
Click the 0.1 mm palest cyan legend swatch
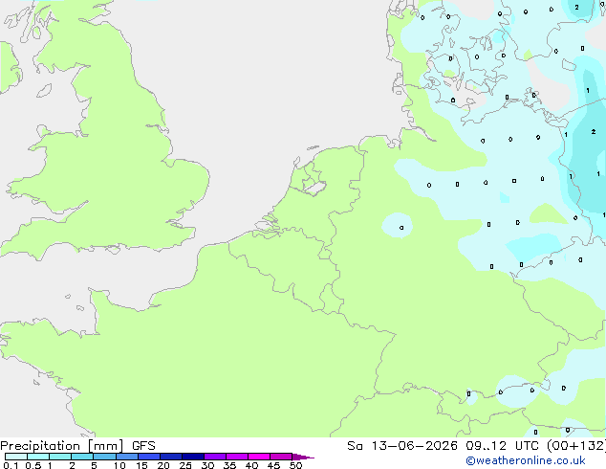pos(16,457)
